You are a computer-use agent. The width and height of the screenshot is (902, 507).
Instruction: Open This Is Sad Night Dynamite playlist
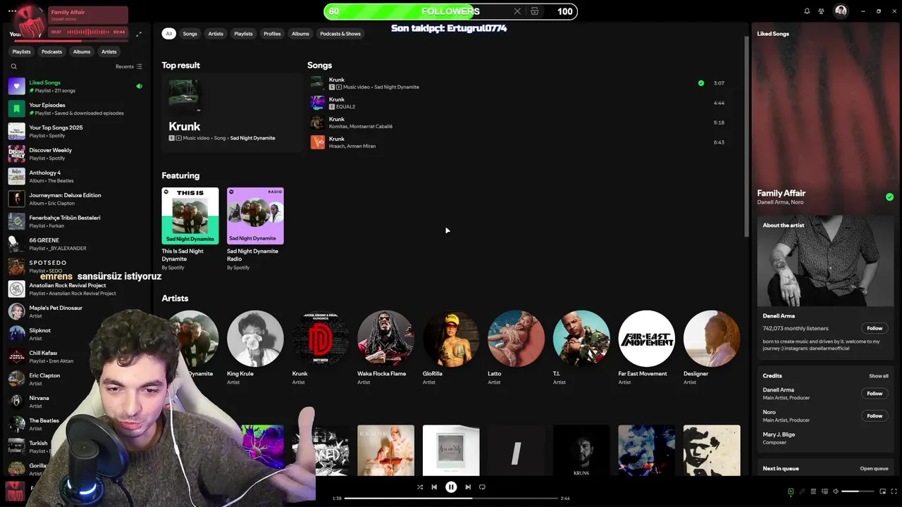pos(190,230)
